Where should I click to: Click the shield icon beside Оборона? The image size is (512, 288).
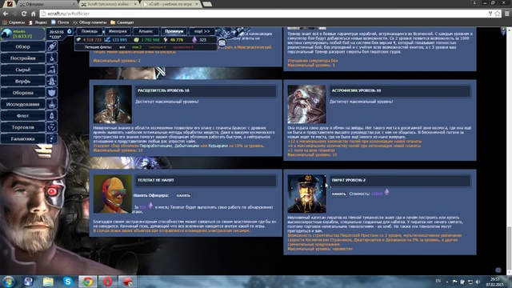[51, 93]
